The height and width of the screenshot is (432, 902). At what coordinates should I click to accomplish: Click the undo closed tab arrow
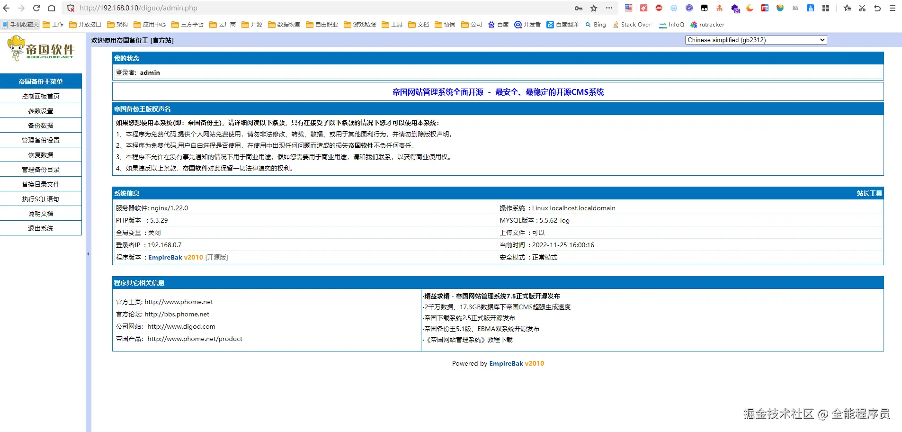[x=877, y=8]
